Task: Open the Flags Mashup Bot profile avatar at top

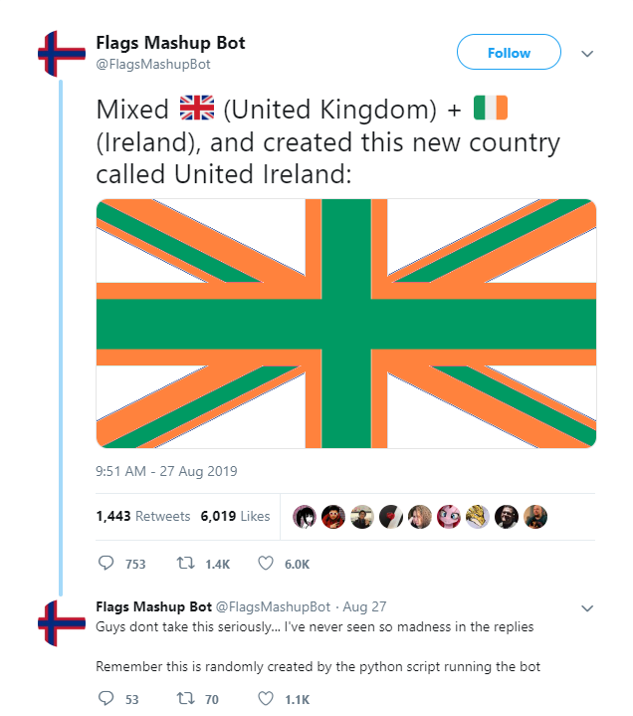Action: (x=61, y=54)
